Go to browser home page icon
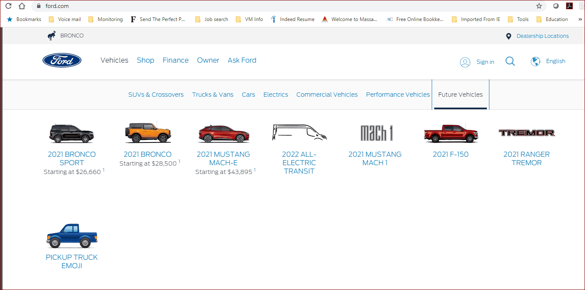This screenshot has height=290, width=585. click(22, 6)
